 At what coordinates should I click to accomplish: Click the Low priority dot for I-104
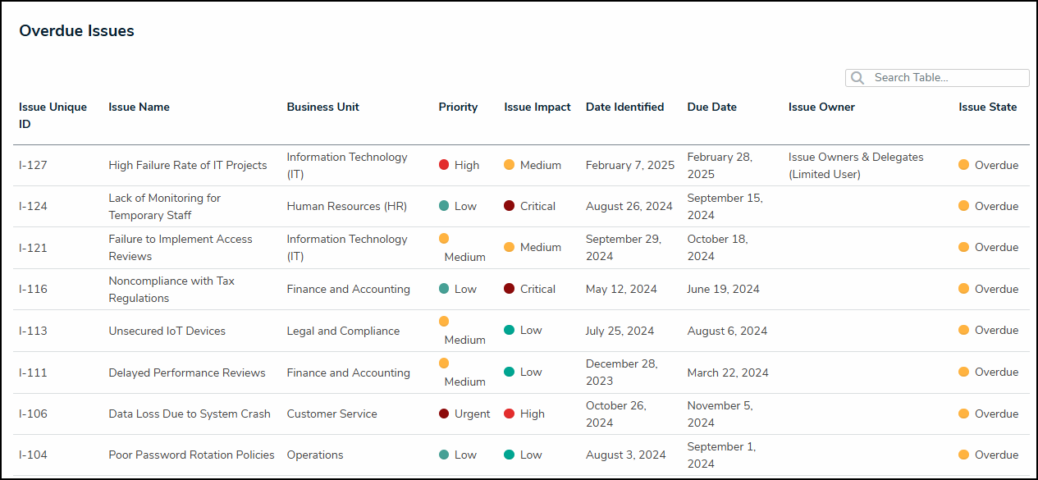[x=444, y=455]
